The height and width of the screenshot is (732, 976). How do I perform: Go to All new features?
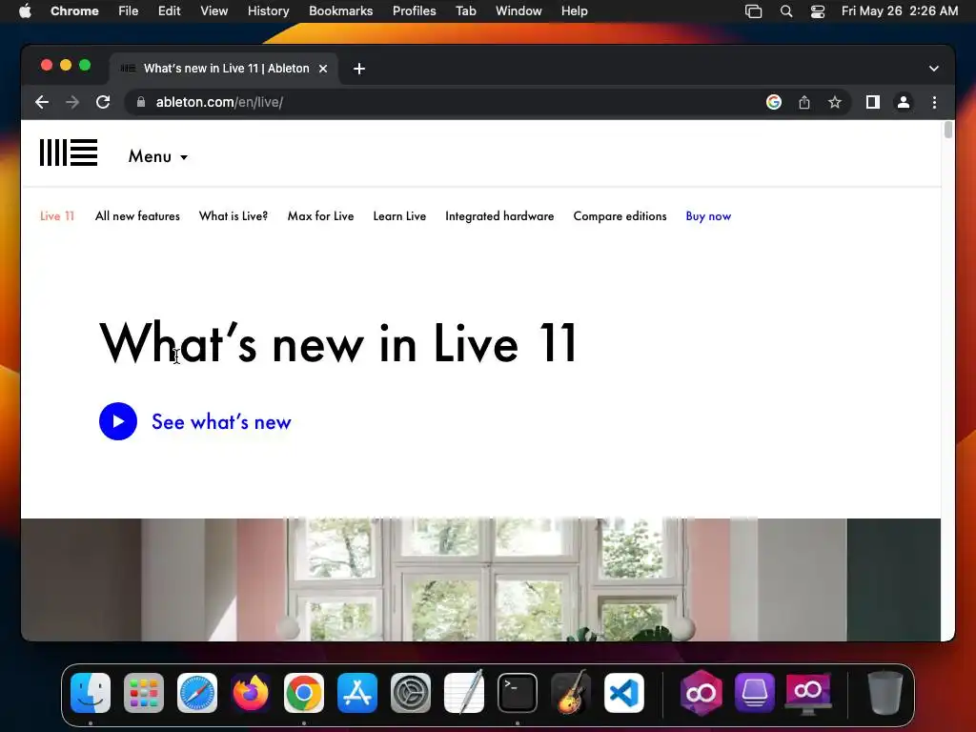[x=137, y=216]
